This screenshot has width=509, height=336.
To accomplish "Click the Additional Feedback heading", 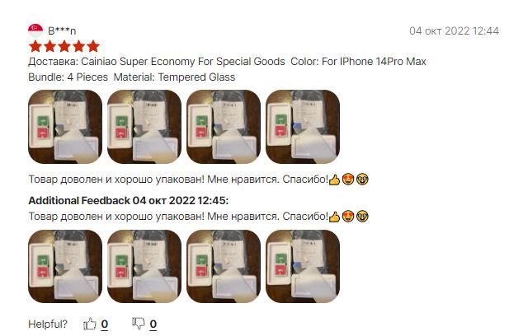I will coord(129,201).
